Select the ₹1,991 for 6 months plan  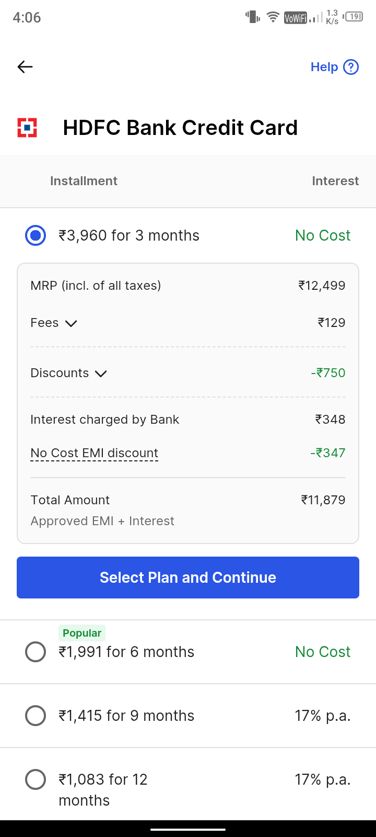pyautogui.click(x=36, y=652)
